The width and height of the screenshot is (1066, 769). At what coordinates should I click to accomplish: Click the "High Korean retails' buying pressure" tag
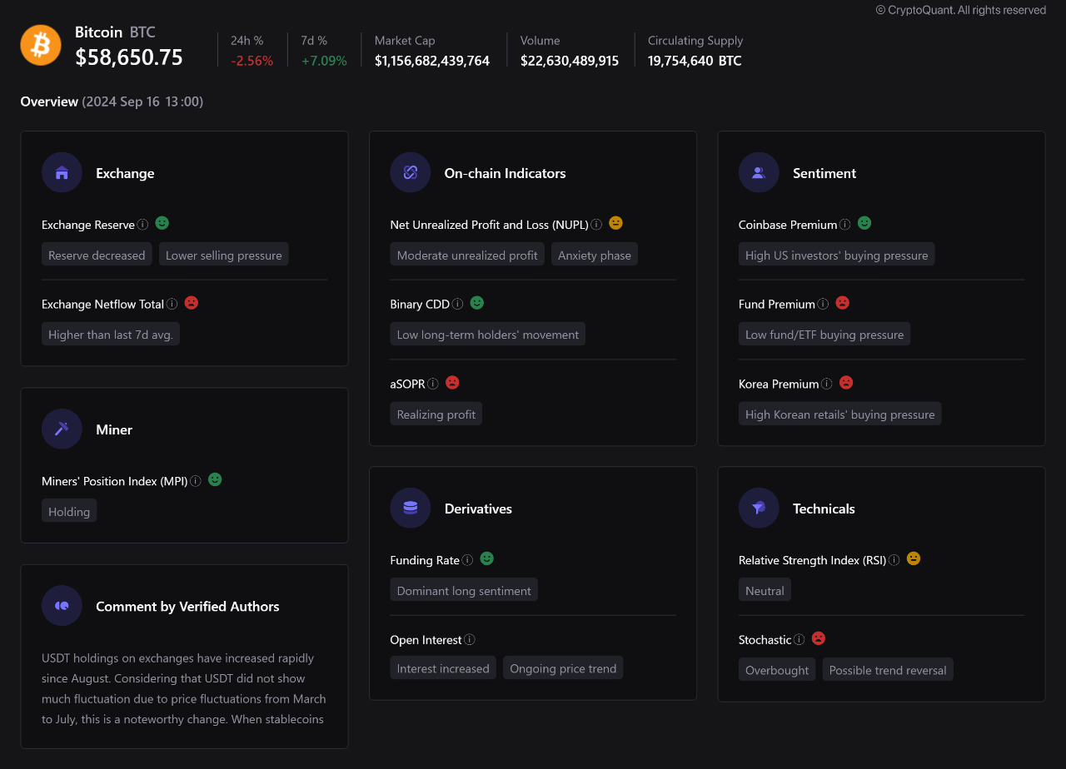point(840,414)
